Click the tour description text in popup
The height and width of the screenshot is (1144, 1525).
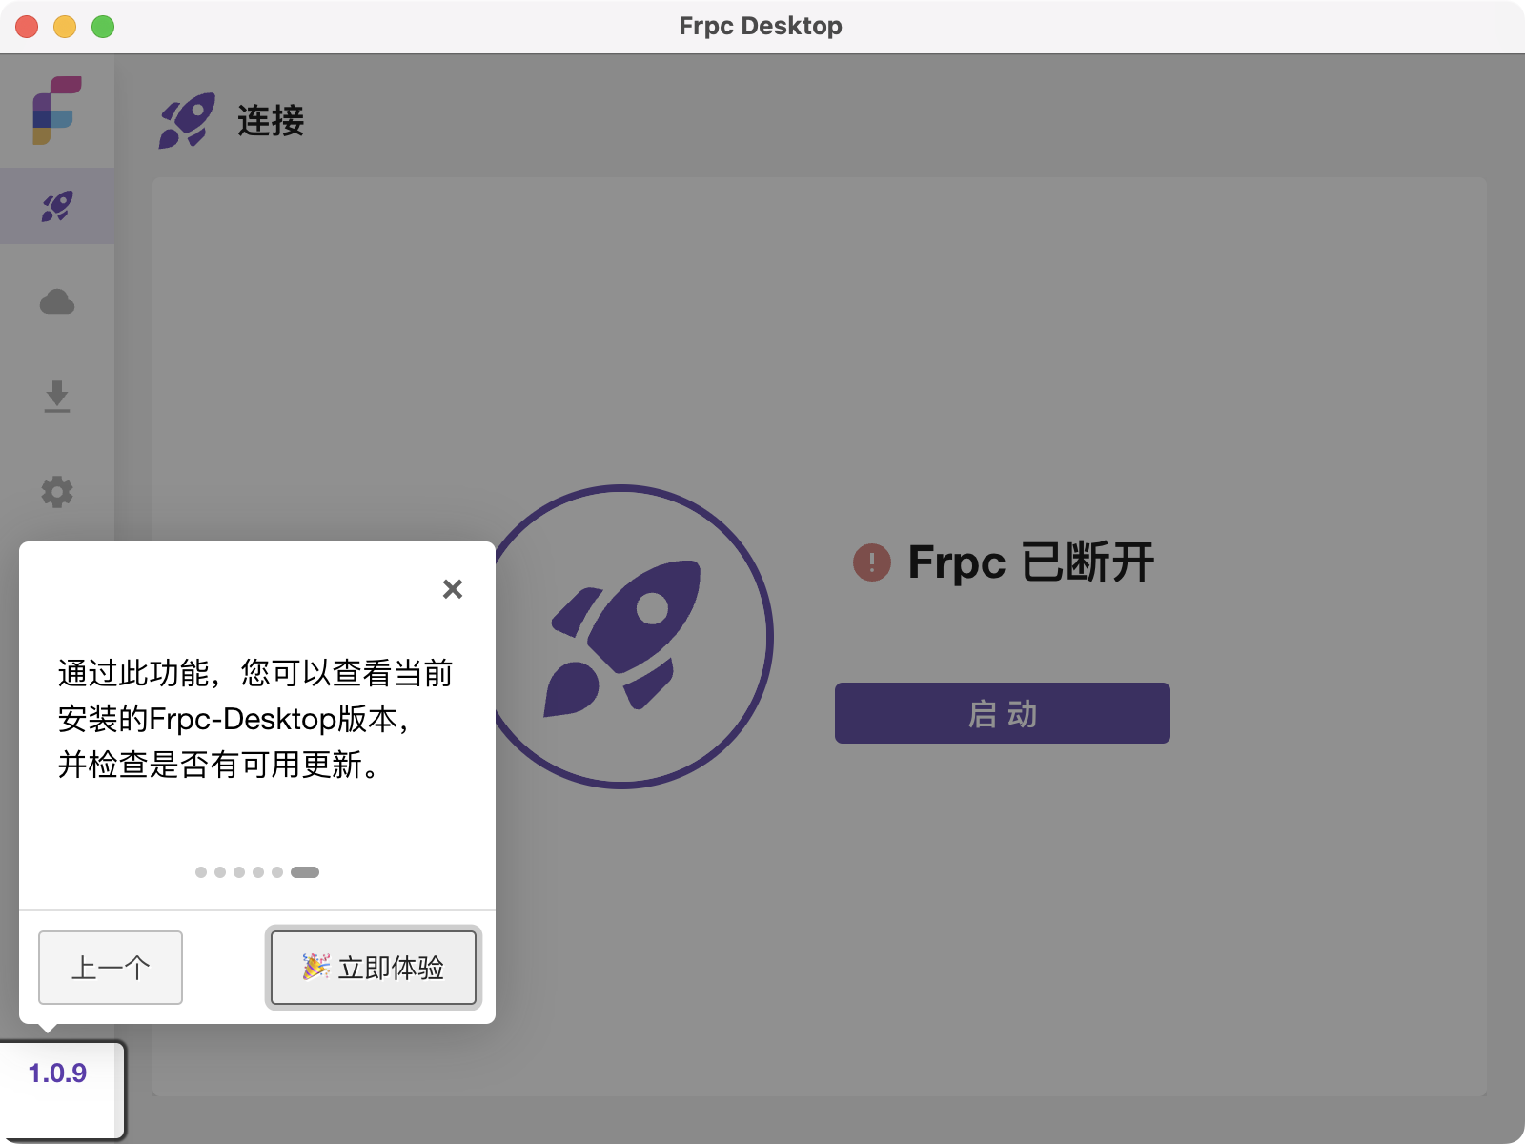point(255,719)
